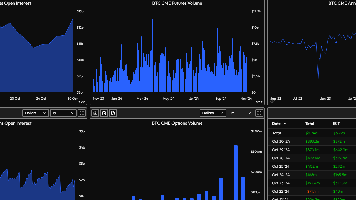This screenshot has width=356, height=200.
Task: Click the $642.9m IBIT value
Action: click(341, 150)
